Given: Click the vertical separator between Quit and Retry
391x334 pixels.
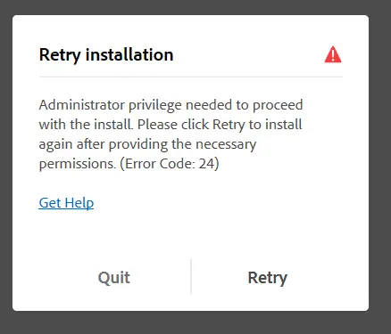Looking at the screenshot, I should click(x=191, y=276).
